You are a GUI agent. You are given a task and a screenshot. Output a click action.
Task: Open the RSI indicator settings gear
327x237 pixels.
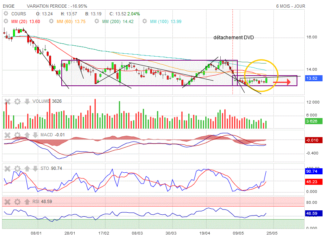[17, 201]
